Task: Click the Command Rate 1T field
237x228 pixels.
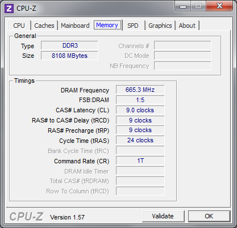Action: [140, 161]
